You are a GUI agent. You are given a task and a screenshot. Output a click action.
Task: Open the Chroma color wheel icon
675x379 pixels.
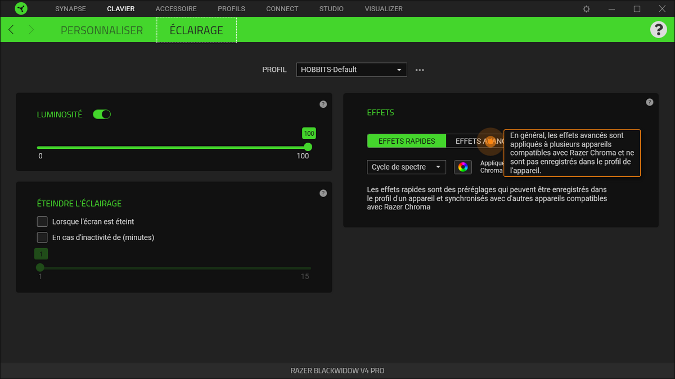[x=463, y=167]
